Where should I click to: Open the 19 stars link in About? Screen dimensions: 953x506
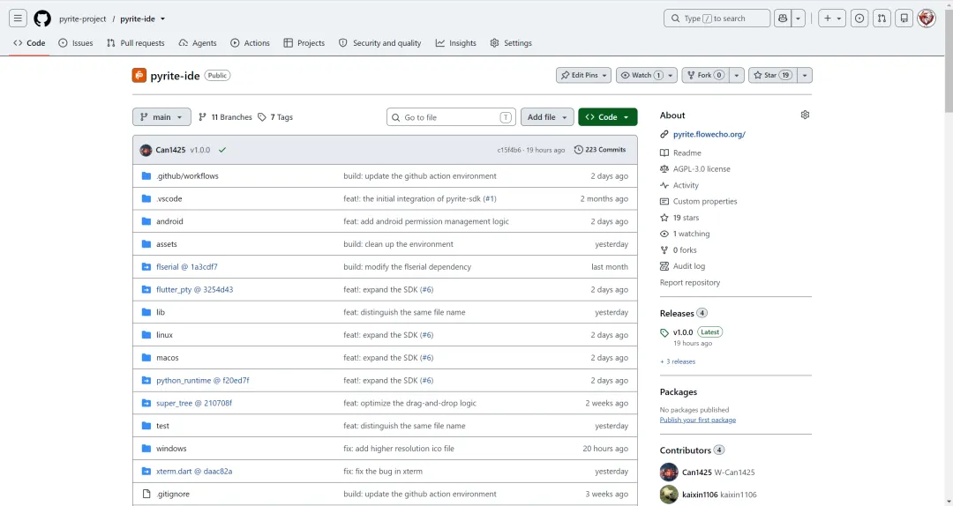click(x=686, y=218)
